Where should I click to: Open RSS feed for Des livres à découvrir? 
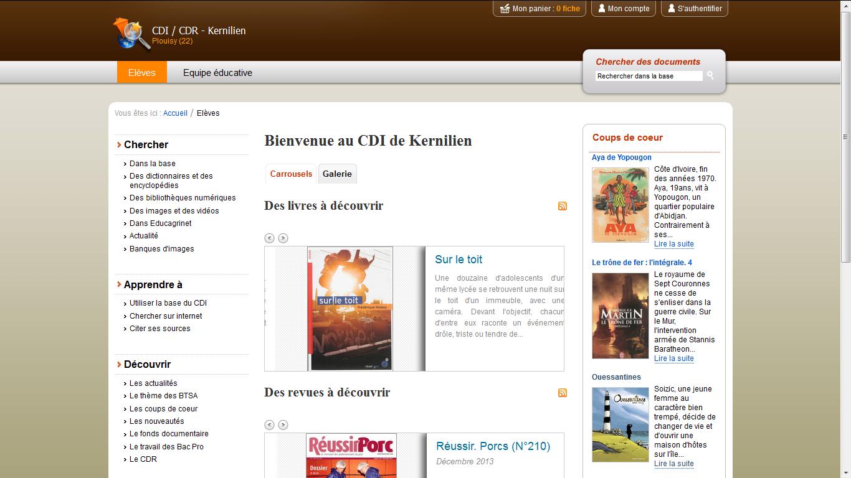(563, 206)
